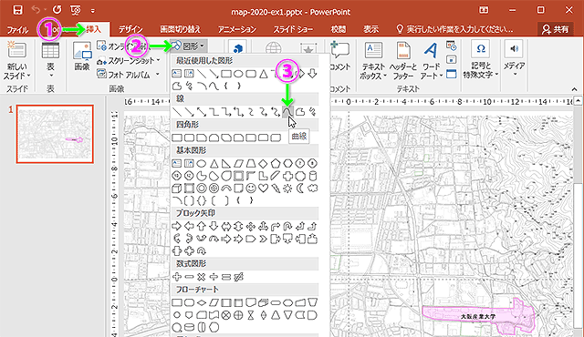The image size is (584, 337).
Task: Click the ブロック矢印 section header
Action: pos(245,213)
